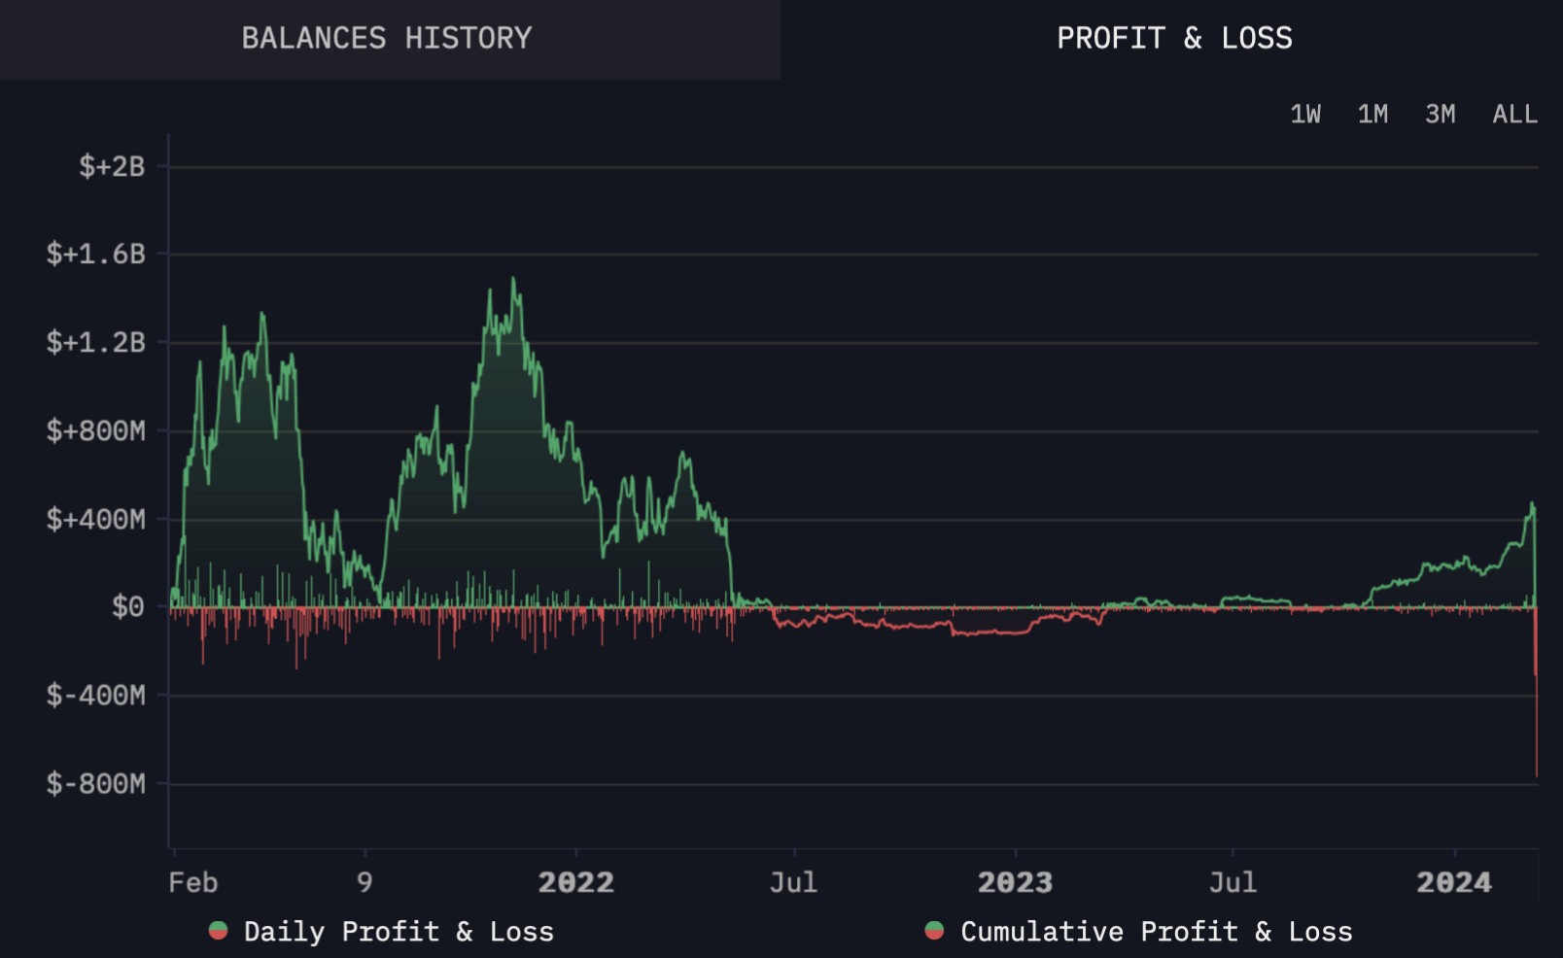Toggle the Cumulative Profit & Loss series label
This screenshot has height=958, width=1563.
point(1156,932)
